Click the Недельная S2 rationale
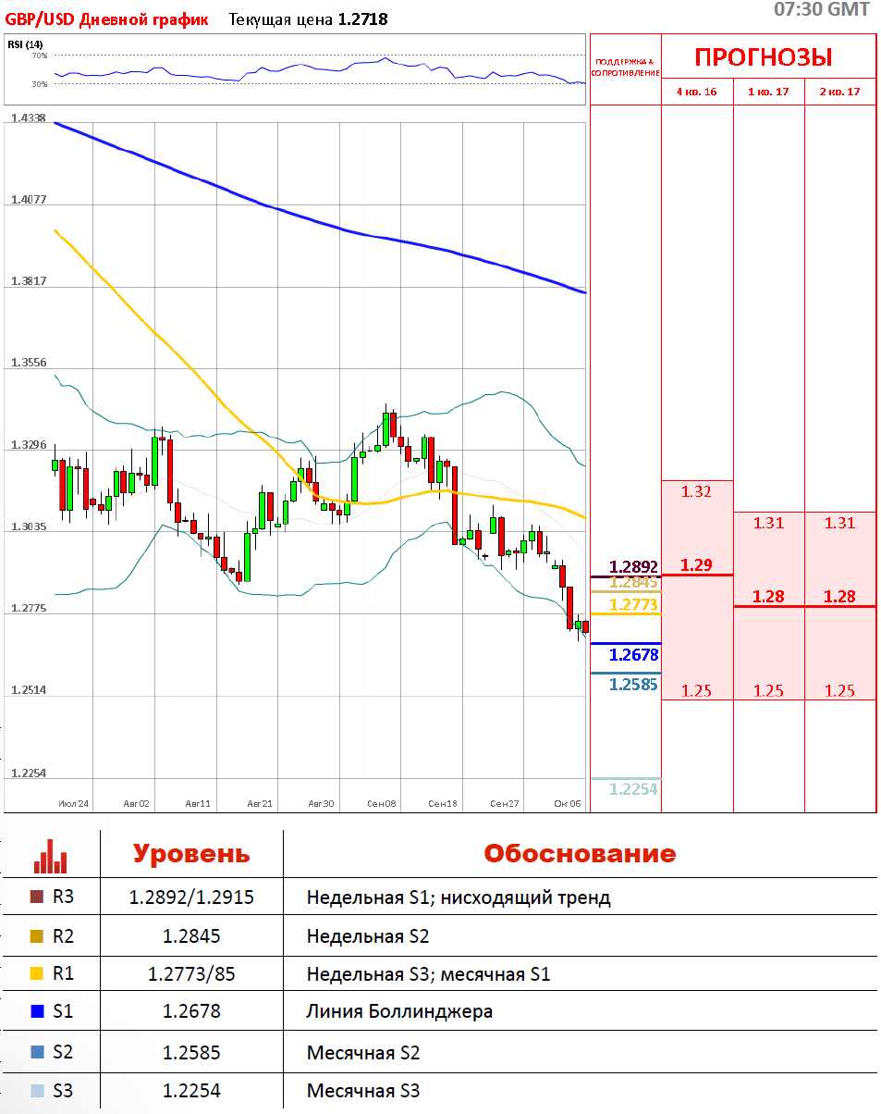This screenshot has height=1114, width=881. 368,936
